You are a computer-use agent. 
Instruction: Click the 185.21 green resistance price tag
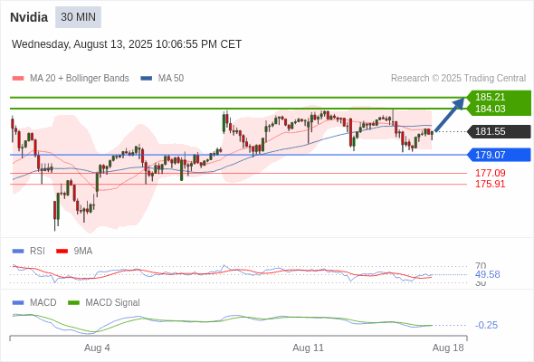pos(499,97)
